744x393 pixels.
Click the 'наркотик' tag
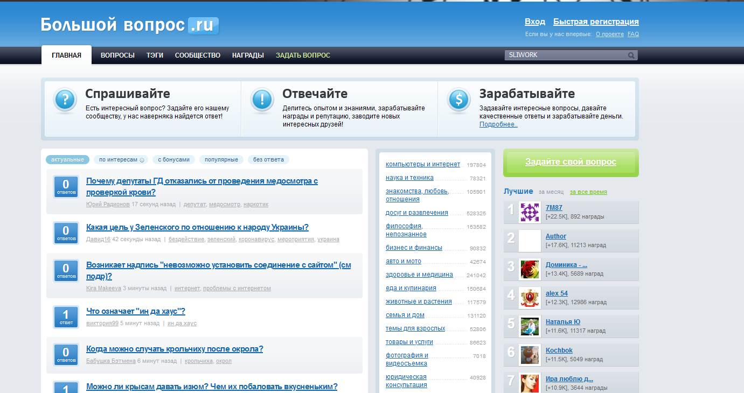click(x=256, y=205)
